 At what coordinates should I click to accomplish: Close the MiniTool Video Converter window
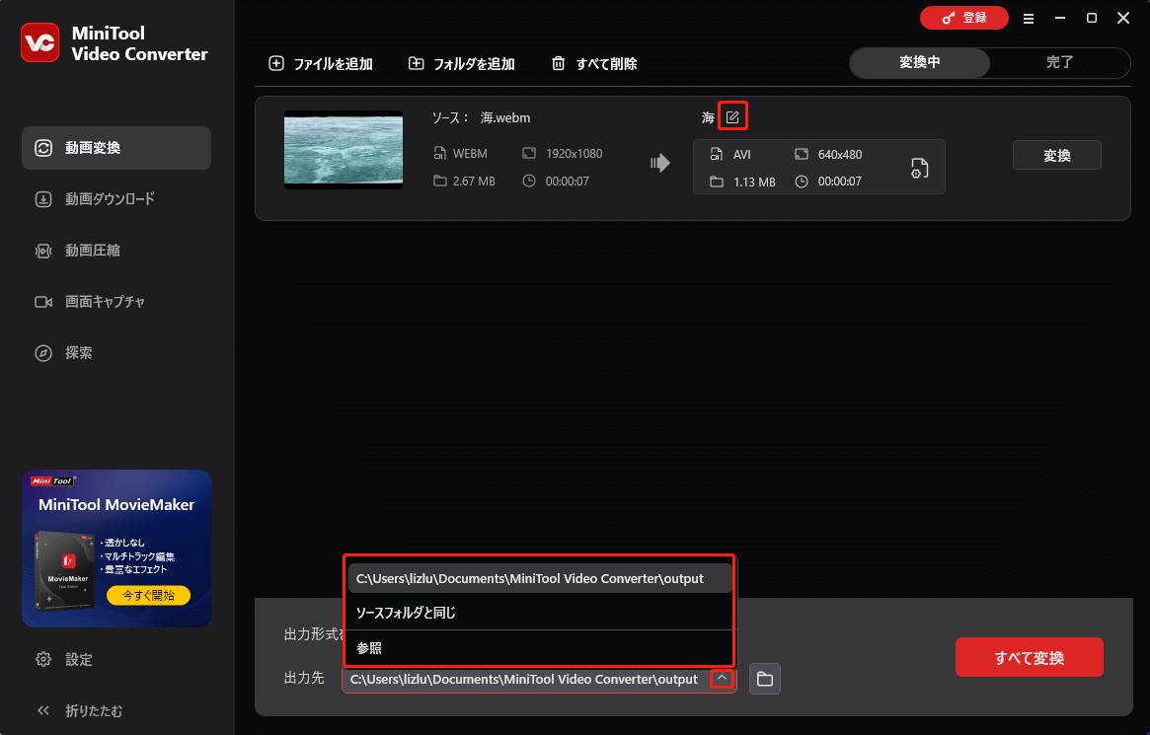1123,19
